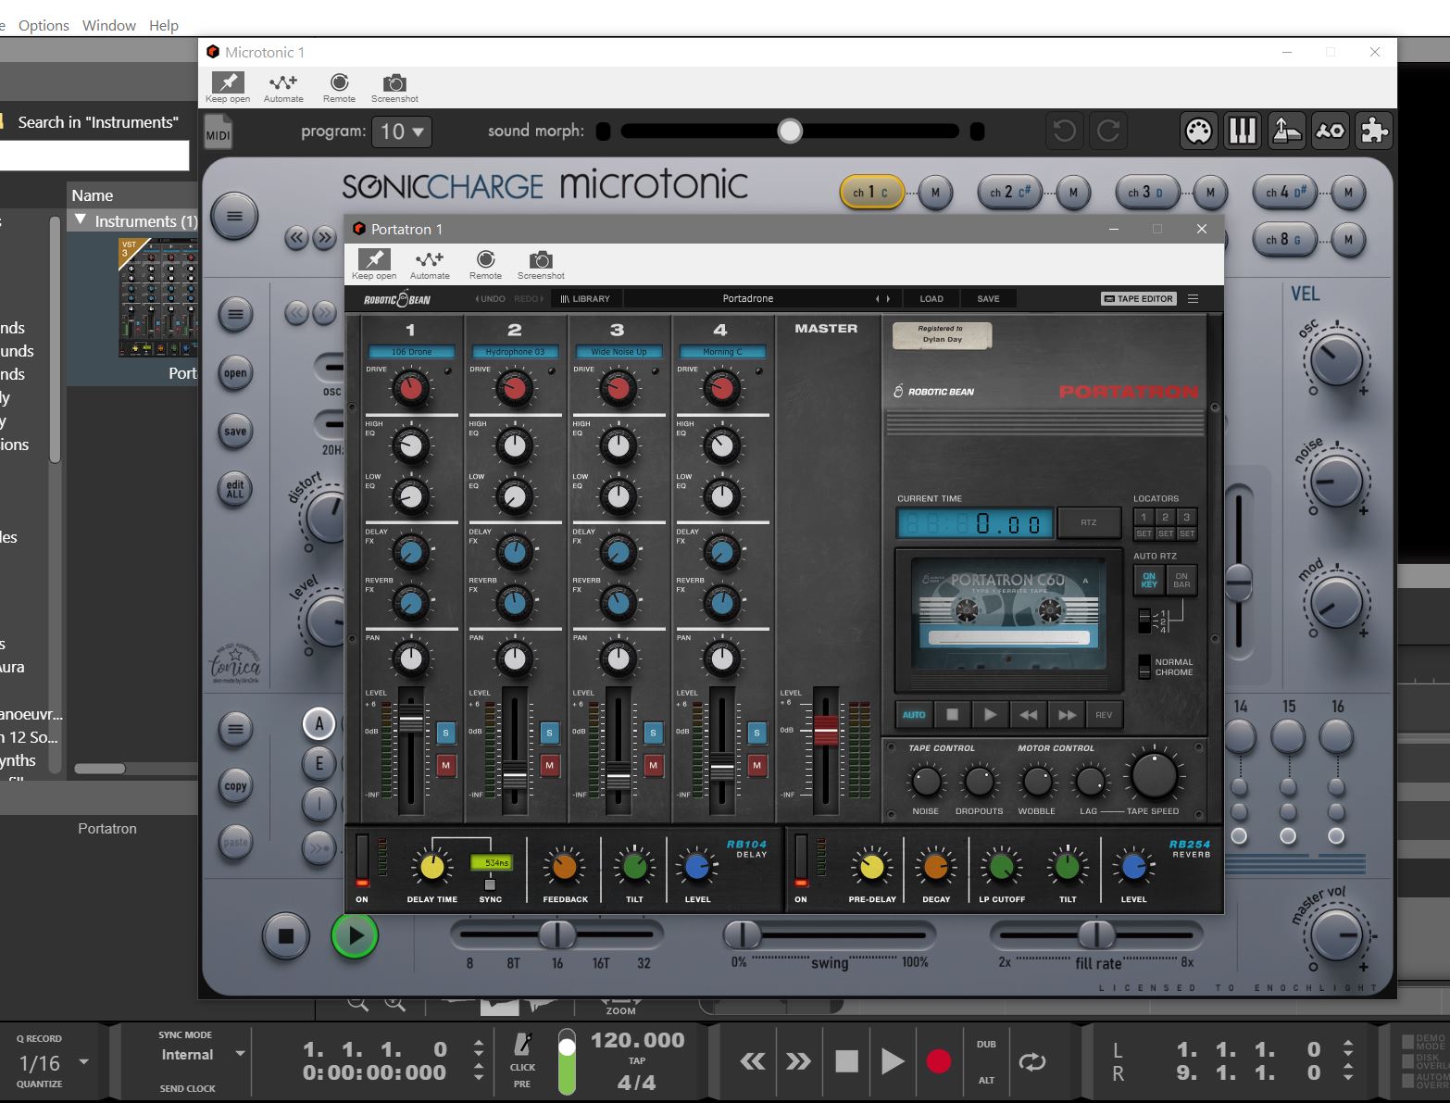The height and width of the screenshot is (1103, 1450).
Task: Open the Portatron Tape Editor
Action: pos(1139,298)
